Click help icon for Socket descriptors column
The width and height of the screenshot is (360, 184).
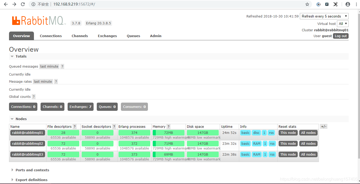coord(114,127)
